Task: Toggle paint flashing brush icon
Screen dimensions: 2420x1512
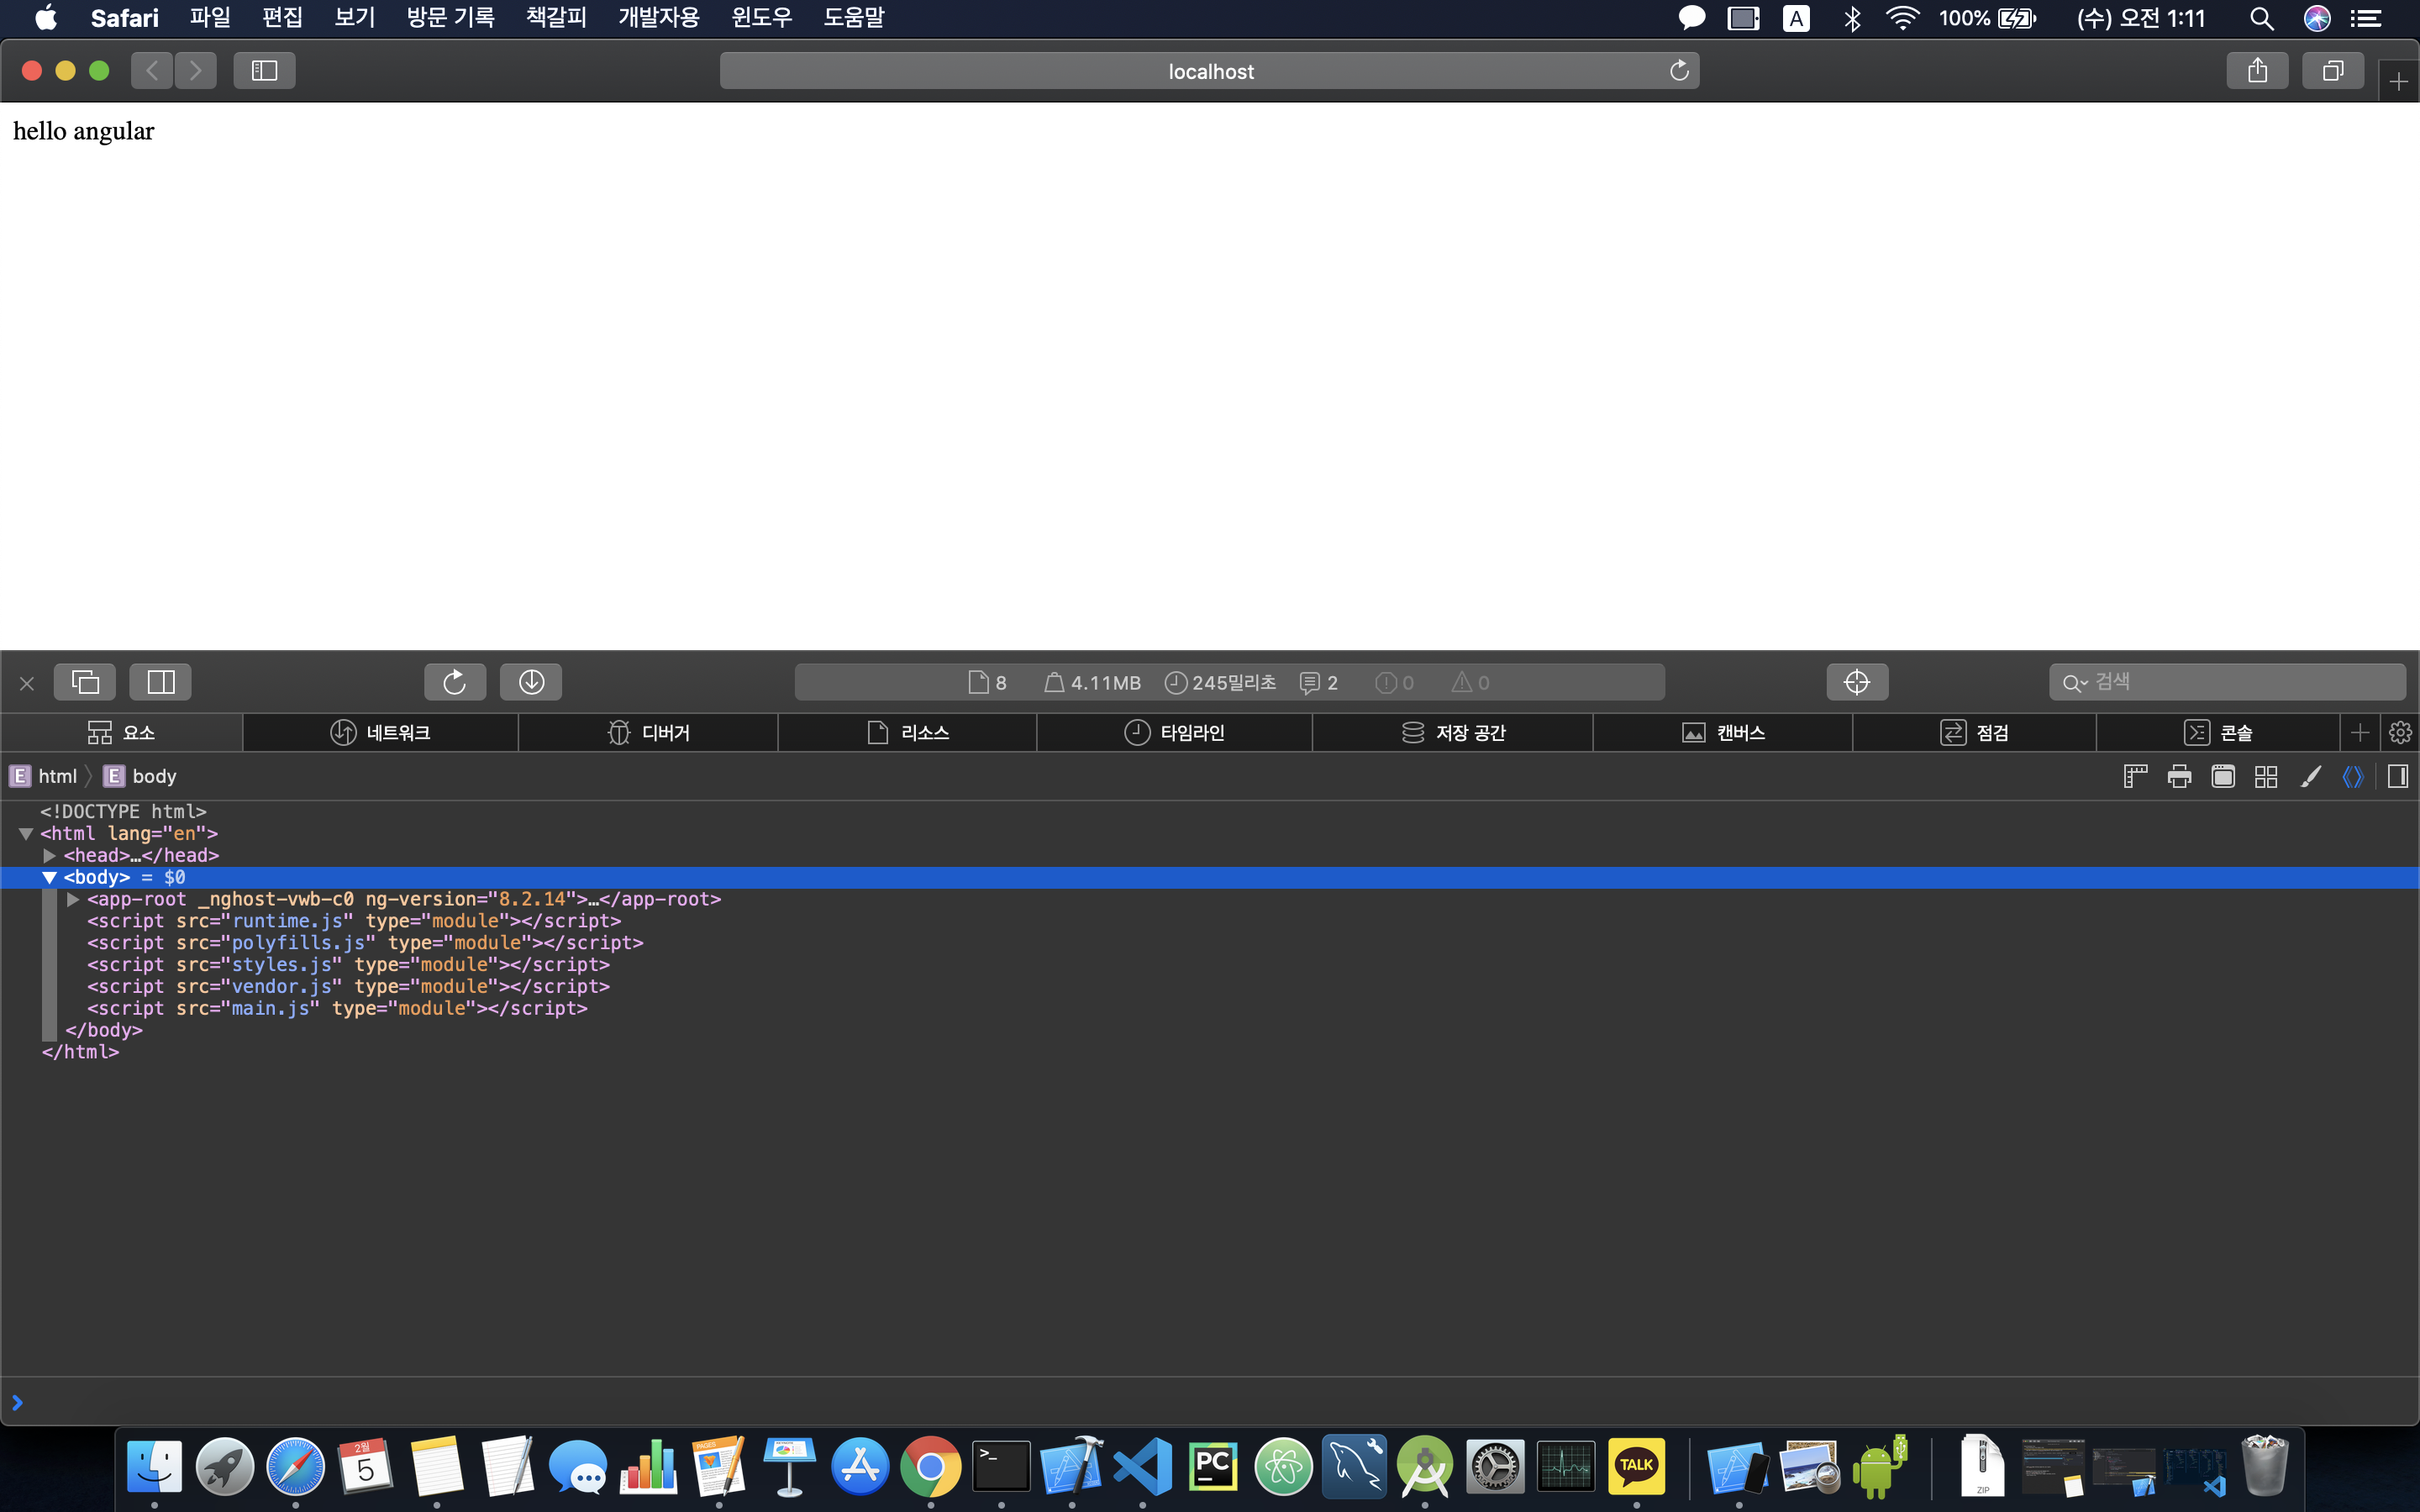Action: click(x=2310, y=777)
